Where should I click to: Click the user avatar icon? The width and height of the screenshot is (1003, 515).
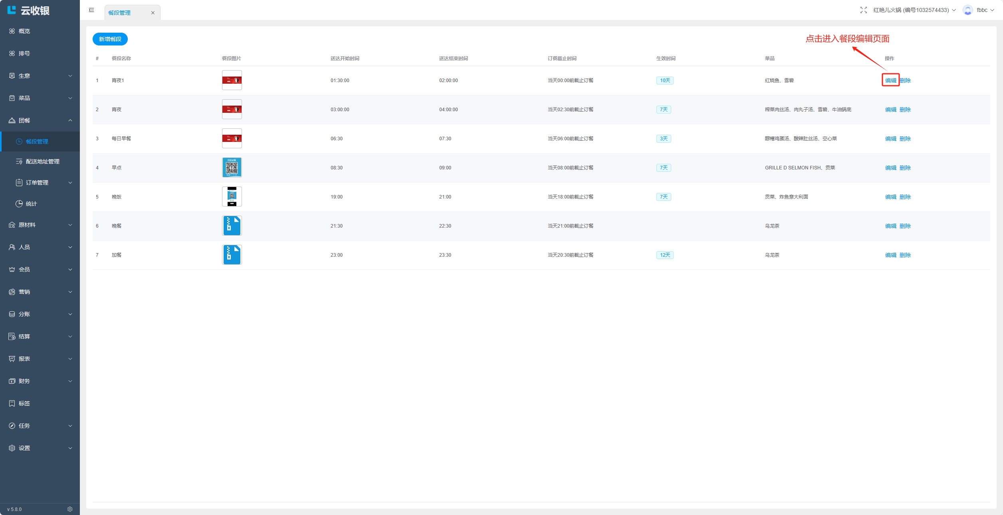click(967, 10)
